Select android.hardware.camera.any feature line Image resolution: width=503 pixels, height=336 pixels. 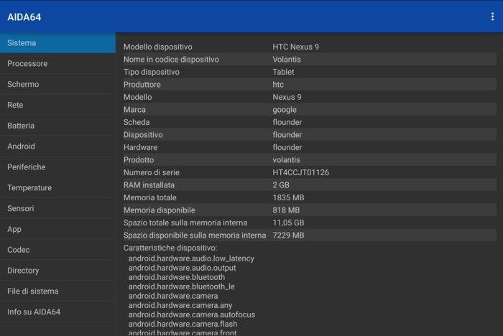(180, 305)
